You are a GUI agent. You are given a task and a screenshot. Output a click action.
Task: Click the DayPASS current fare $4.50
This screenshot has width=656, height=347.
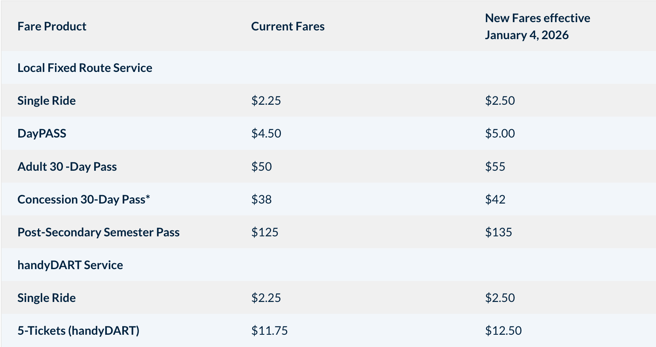[x=266, y=134]
